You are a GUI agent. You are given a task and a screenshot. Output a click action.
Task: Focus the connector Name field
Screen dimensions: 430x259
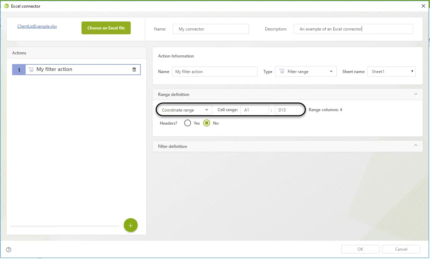tap(211, 29)
